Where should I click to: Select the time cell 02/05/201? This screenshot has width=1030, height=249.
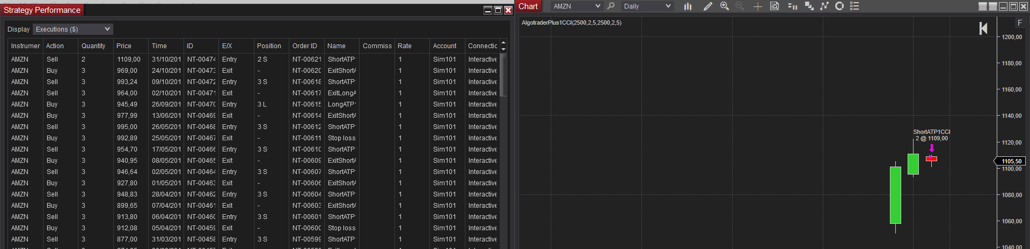tap(166, 172)
